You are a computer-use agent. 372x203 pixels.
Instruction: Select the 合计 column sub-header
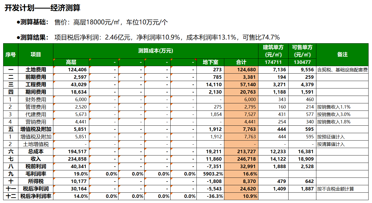(x=241, y=62)
